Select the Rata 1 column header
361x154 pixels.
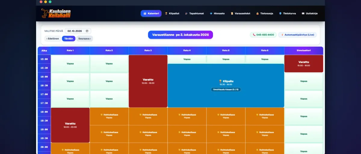coord(70,50)
